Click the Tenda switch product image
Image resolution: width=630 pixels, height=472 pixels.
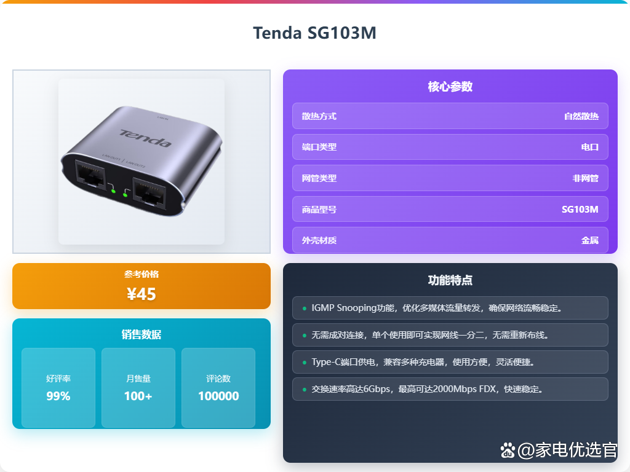pos(142,162)
